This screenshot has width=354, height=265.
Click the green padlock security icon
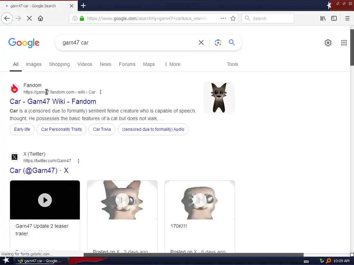coord(82,18)
